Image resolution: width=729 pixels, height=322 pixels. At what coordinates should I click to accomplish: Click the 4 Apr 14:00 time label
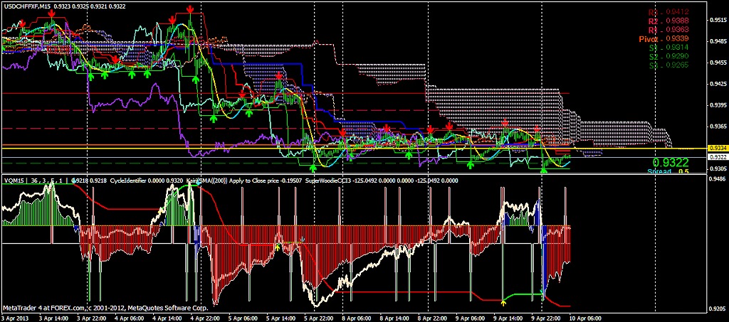coord(167,318)
